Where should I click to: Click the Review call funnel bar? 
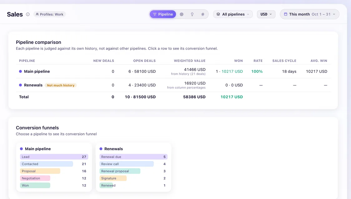coord(126,164)
